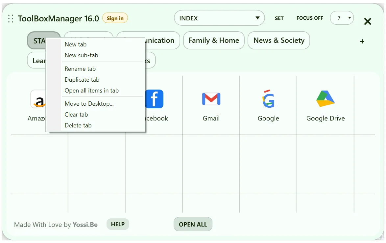This screenshot has width=386, height=243.
Task: Click the Facebook shortcut icon
Action: 154,99
